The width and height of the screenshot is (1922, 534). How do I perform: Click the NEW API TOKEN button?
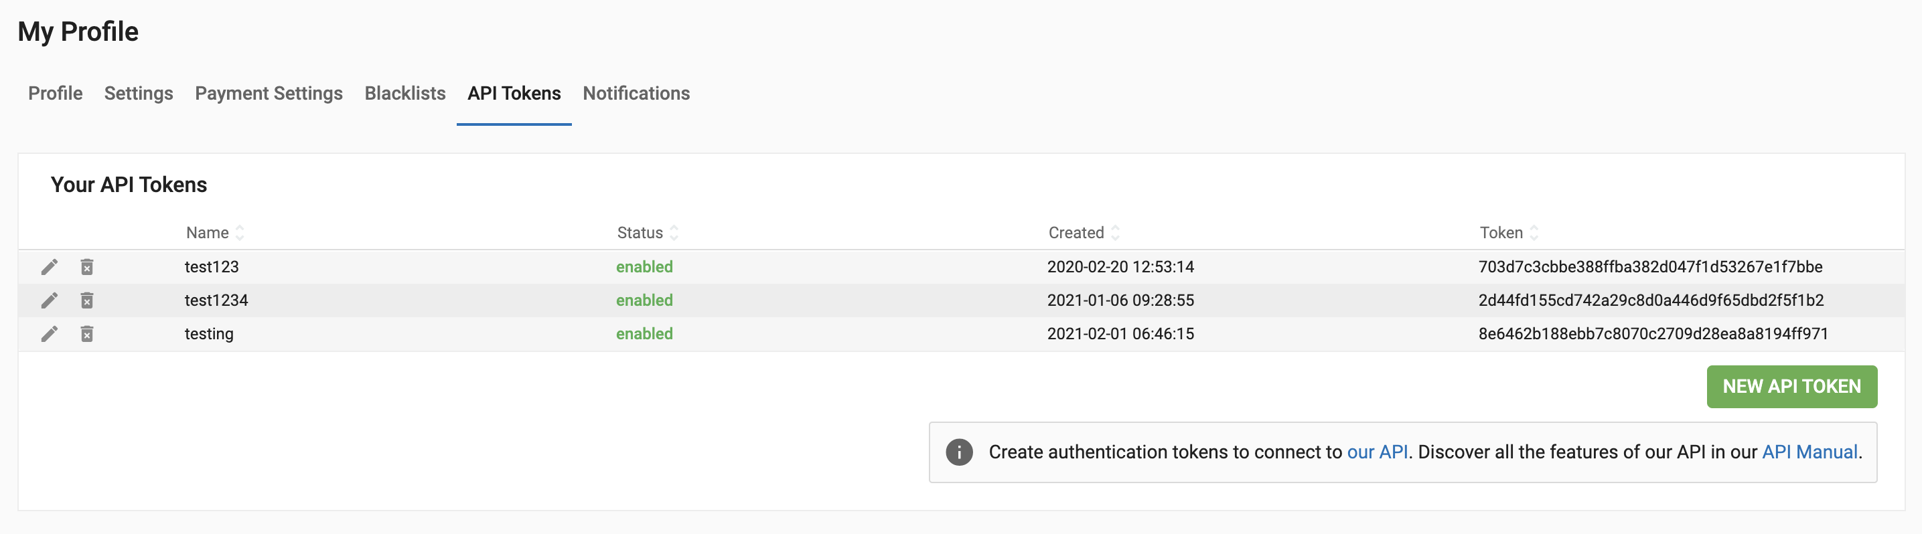[1791, 386]
